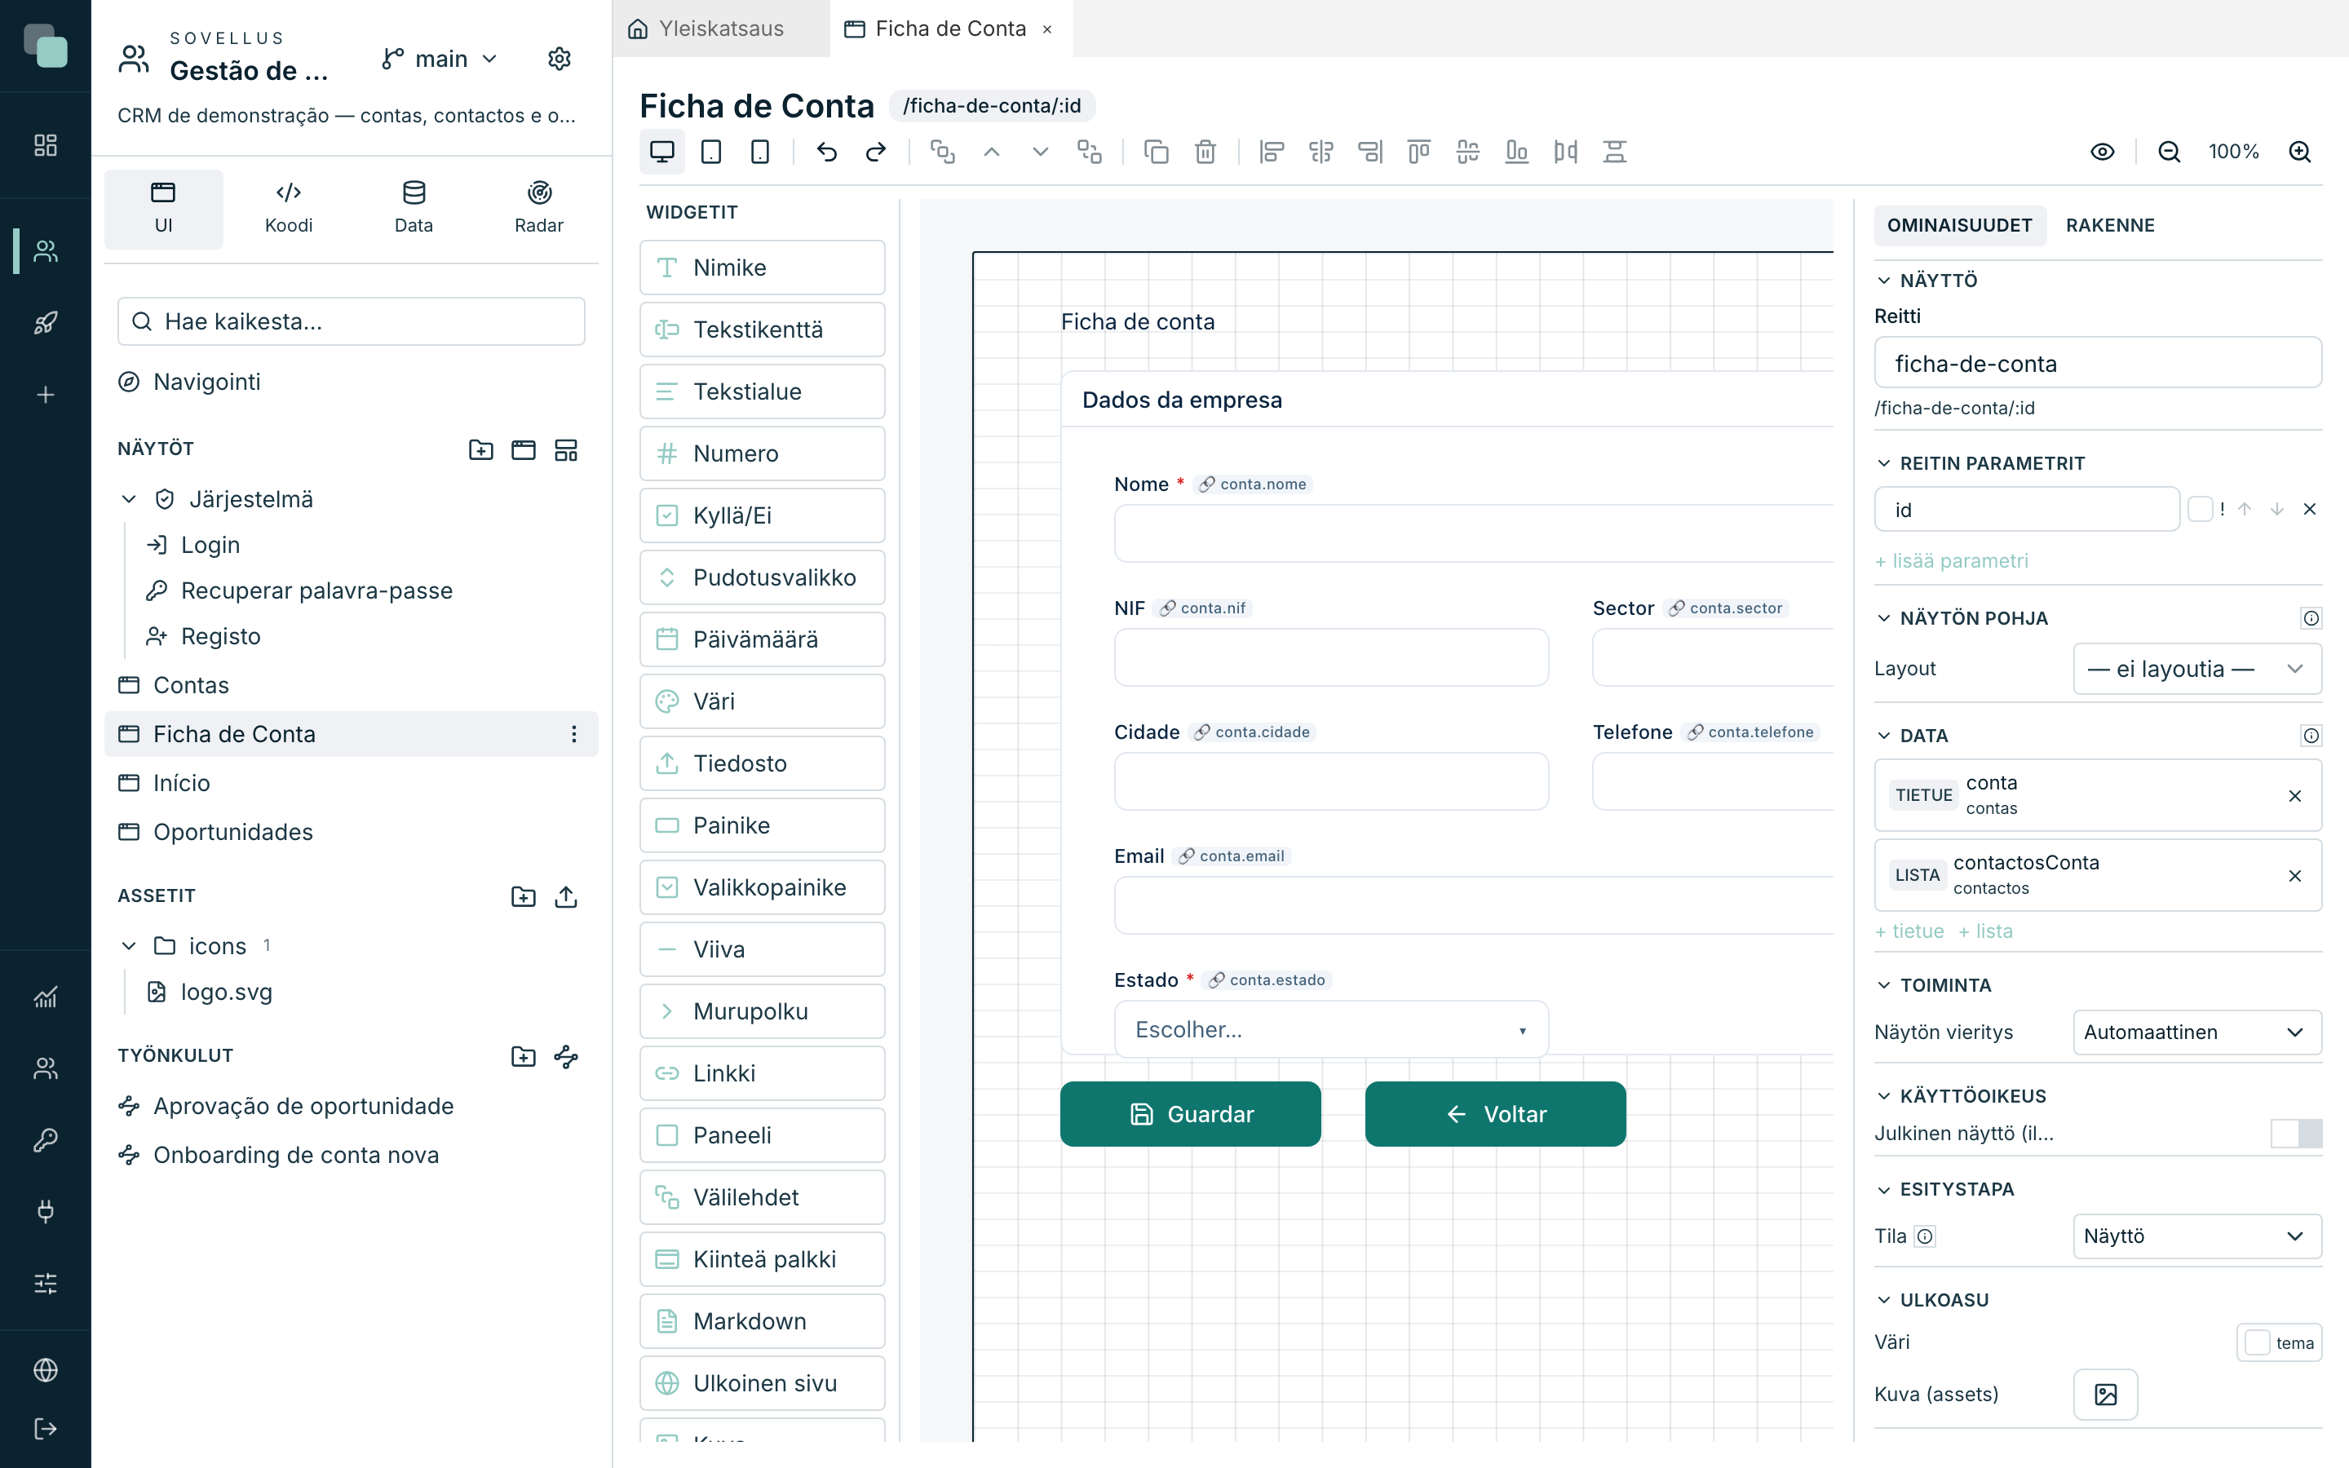Select logo.svg asset
Image resolution: width=2349 pixels, height=1468 pixels.
(x=226, y=991)
